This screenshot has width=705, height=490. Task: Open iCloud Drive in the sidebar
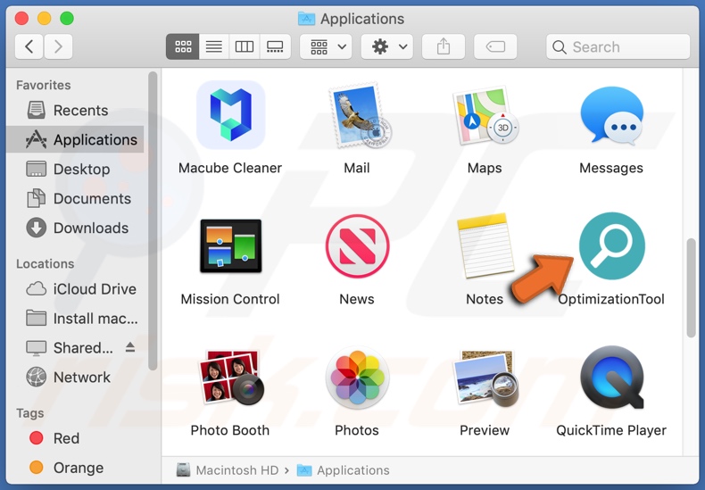pos(76,289)
